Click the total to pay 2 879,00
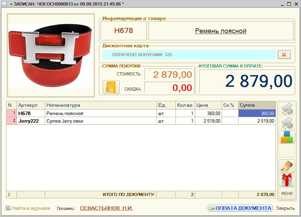 coord(246,81)
